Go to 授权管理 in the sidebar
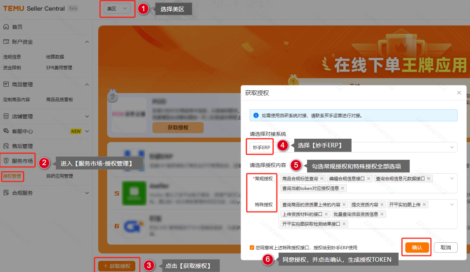The height and width of the screenshot is (272, 470). point(12,176)
